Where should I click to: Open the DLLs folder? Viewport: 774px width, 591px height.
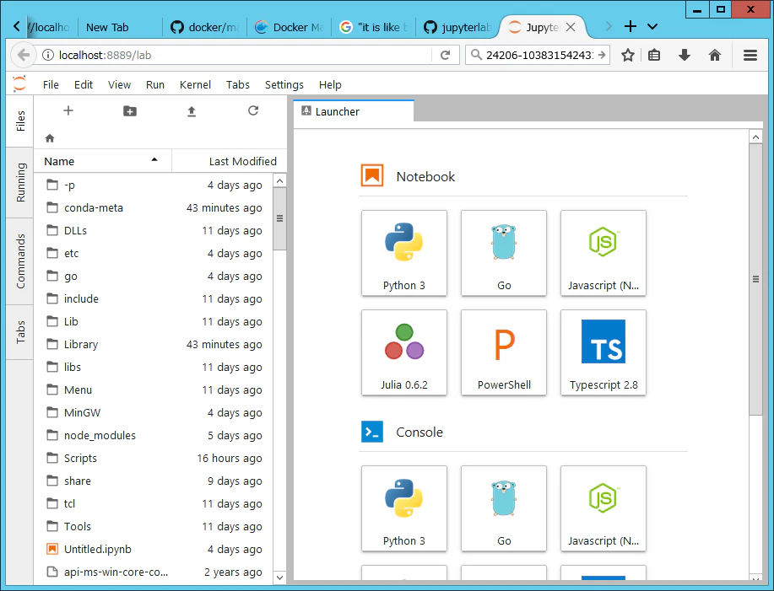154,231
